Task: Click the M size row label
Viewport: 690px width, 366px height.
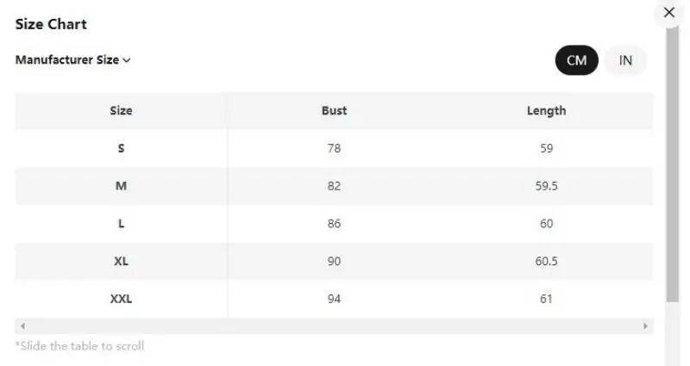Action: (121, 186)
